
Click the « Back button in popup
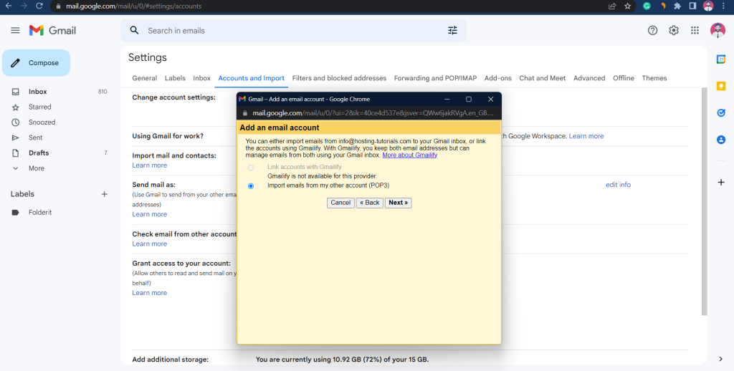point(370,203)
